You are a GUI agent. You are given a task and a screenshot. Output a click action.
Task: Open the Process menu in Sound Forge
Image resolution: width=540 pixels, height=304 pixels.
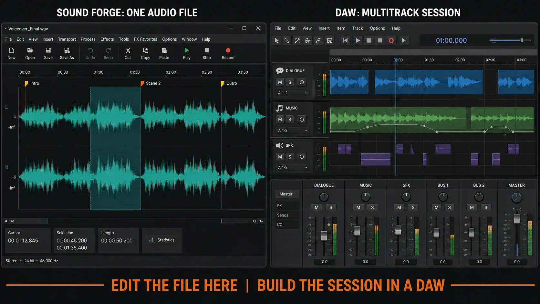[88, 39]
